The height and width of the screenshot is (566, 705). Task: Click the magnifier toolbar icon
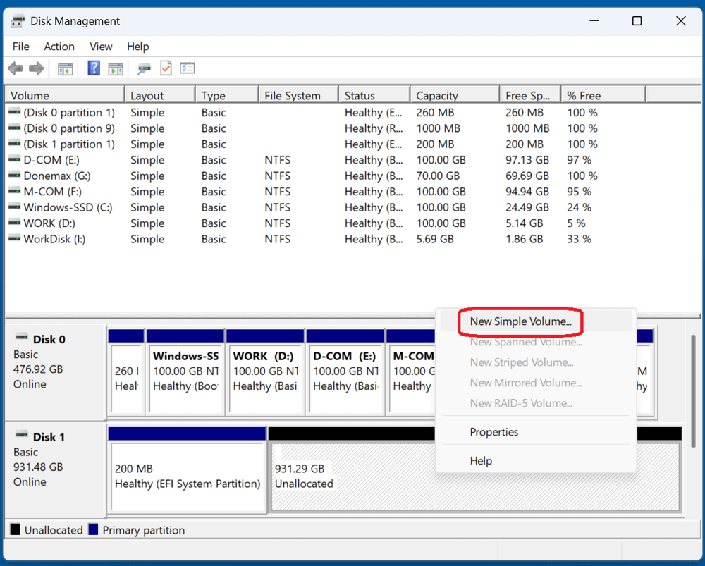pyautogui.click(x=143, y=68)
